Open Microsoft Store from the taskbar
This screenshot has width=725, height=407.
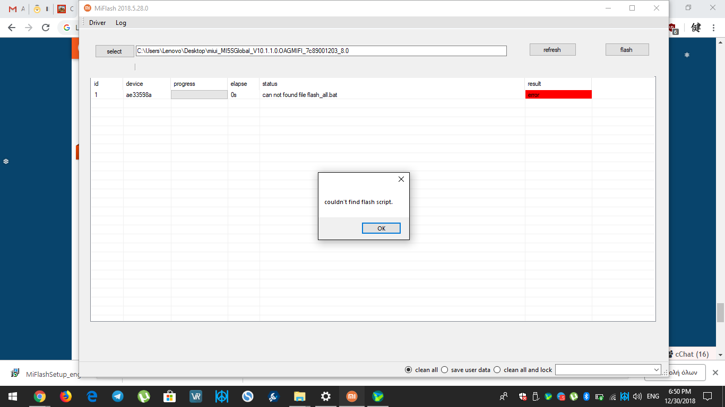point(169,396)
